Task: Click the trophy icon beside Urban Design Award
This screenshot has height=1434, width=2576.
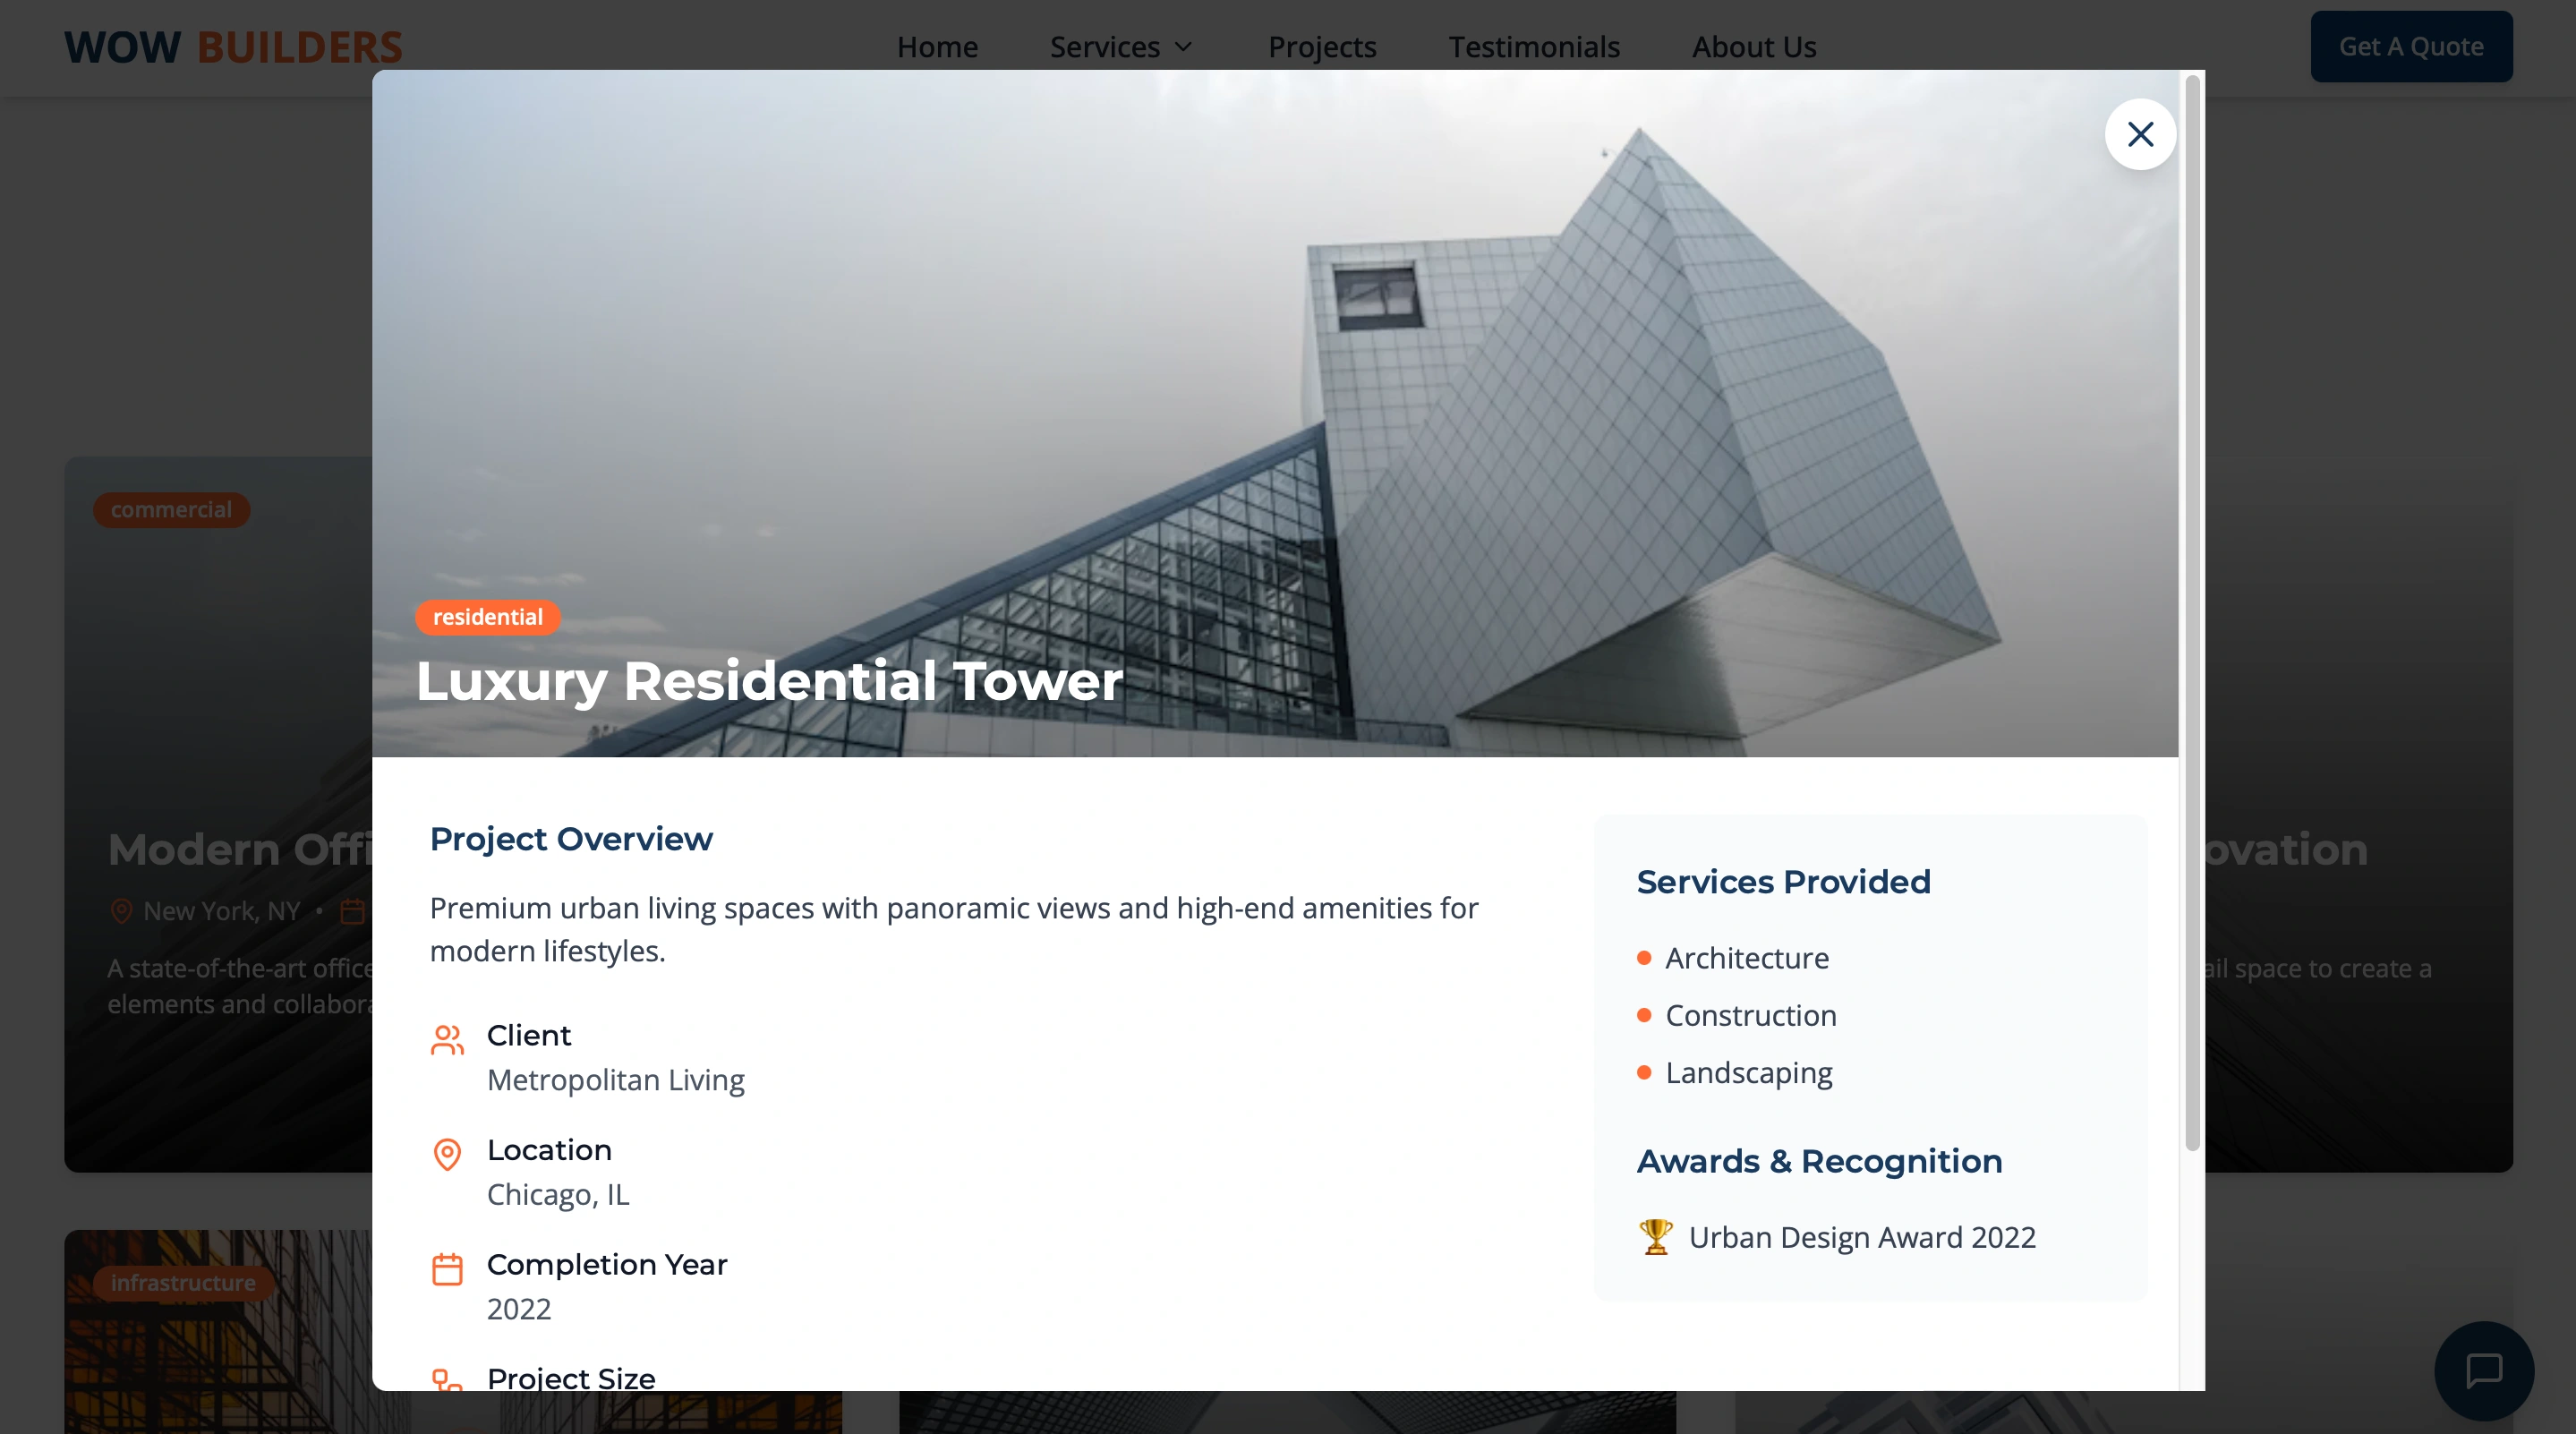Action: point(1656,1236)
